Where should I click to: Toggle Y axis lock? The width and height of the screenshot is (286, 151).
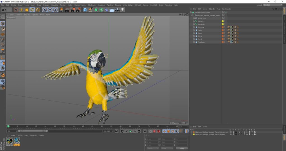[50, 10]
